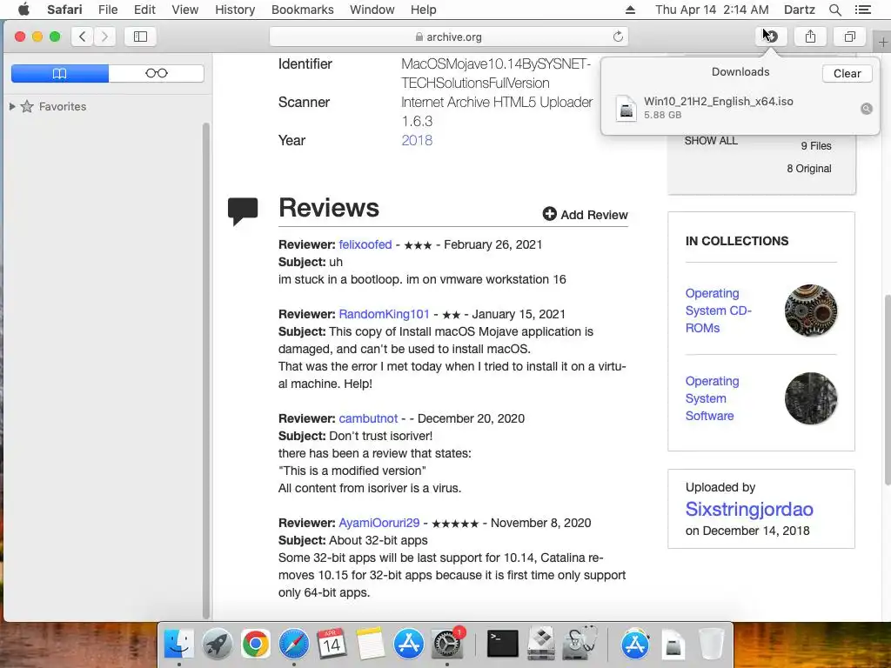Go forward with the Safari forward arrow
Screen dimensions: 891x668
[x=104, y=37]
